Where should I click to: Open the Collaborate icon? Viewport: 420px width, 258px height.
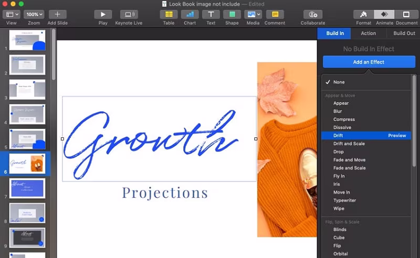[313, 15]
